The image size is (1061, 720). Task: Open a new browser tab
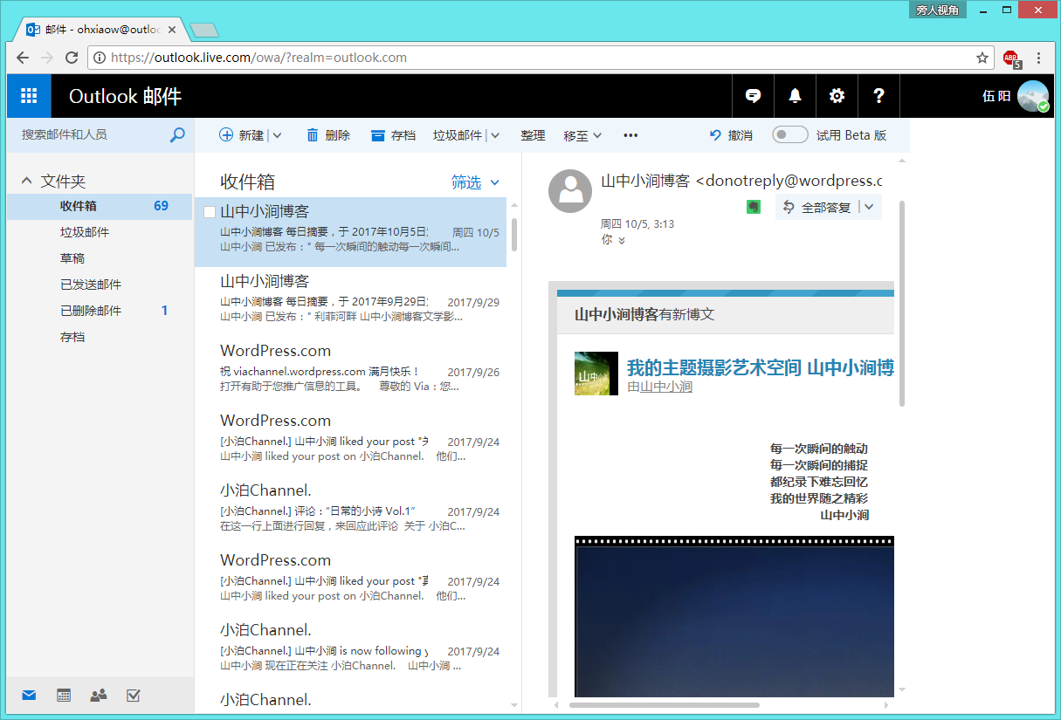(x=203, y=31)
